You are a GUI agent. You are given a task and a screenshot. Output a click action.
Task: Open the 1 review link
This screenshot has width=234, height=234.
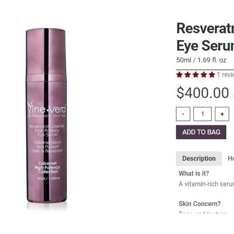[225, 74]
